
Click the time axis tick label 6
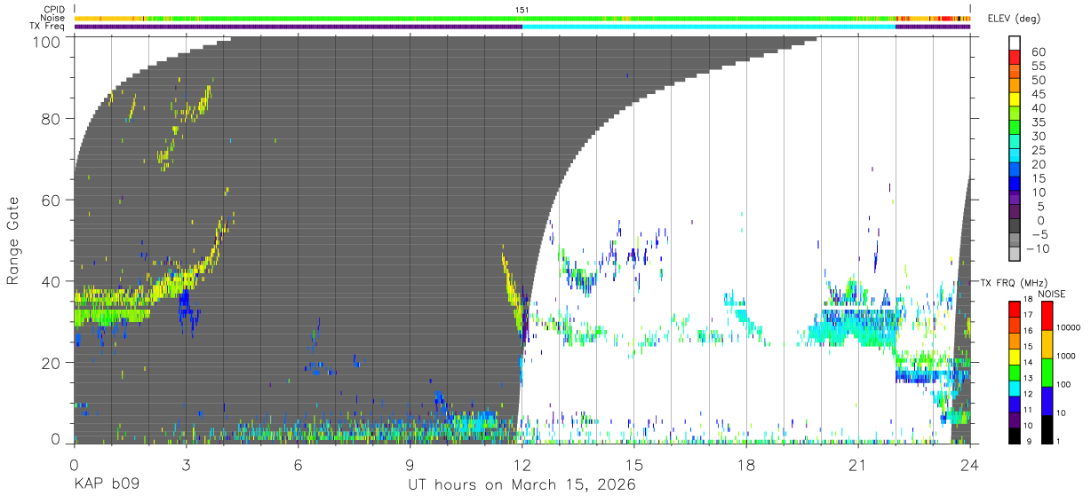pyautogui.click(x=298, y=464)
